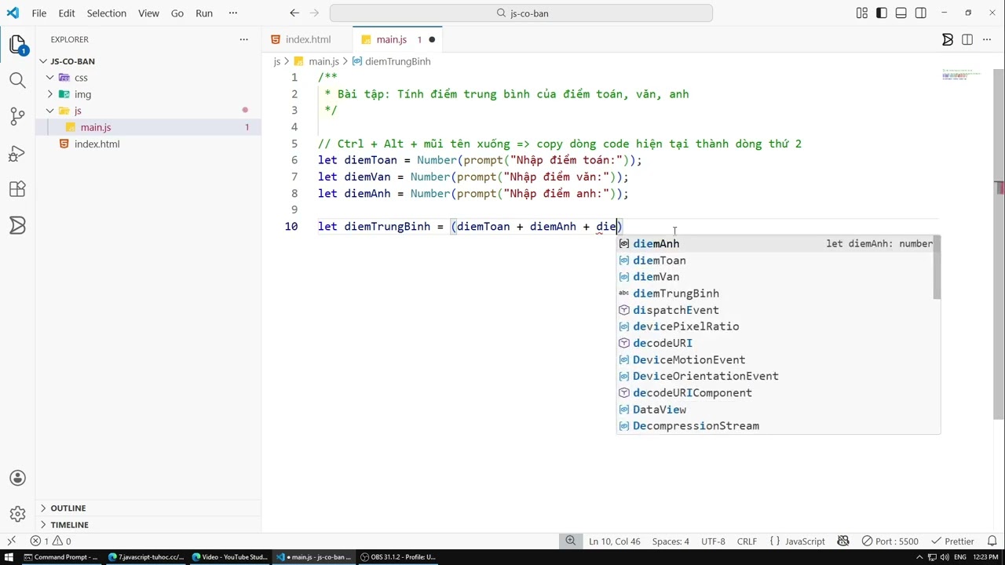Image resolution: width=1005 pixels, height=565 pixels.
Task: Open the Go menu
Action: 177,13
